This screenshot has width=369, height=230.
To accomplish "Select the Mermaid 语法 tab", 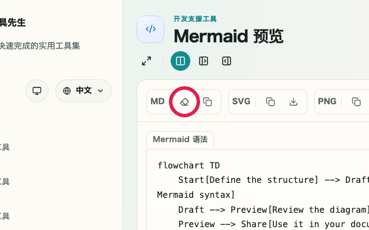I will [x=180, y=139].
